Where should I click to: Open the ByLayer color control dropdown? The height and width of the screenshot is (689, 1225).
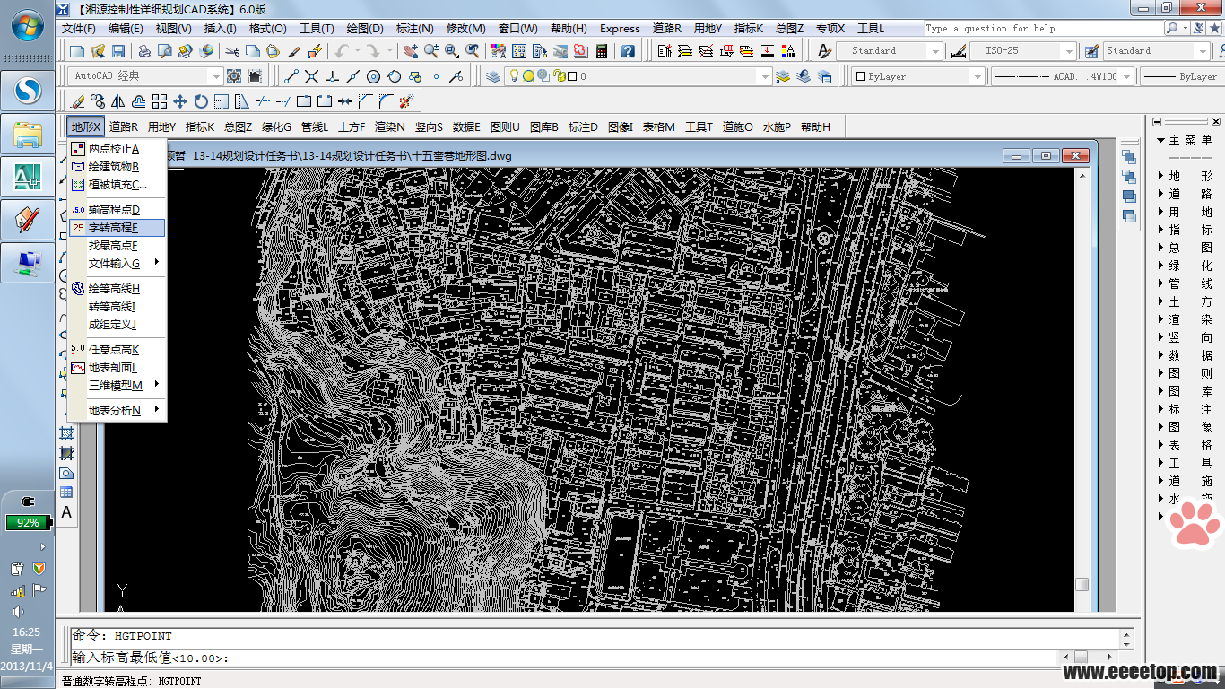(978, 76)
